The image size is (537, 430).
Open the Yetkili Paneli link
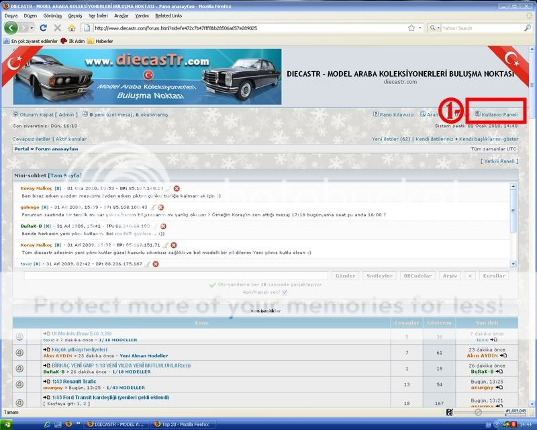(499, 161)
